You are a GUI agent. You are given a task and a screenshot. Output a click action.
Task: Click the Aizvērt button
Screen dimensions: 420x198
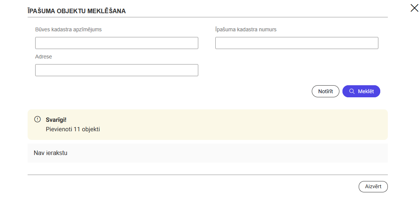tap(373, 186)
